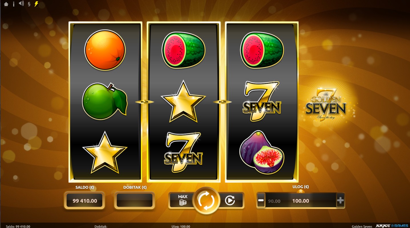Open the Kajot Games logo link
The image size is (410, 228).
click(392, 226)
